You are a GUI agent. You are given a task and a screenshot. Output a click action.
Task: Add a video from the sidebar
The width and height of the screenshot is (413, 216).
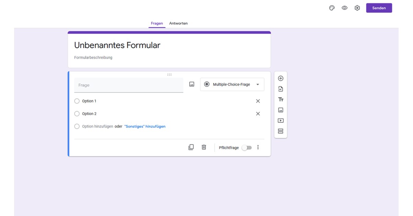[x=280, y=121]
